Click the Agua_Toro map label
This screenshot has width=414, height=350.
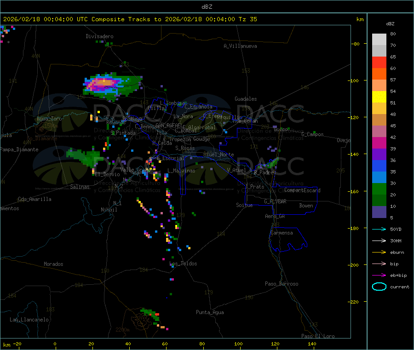[49, 119]
